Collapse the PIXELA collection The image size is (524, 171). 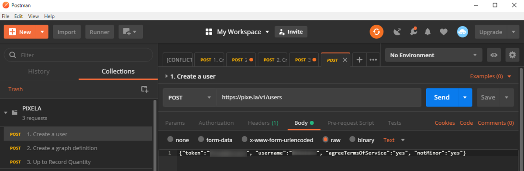6,113
